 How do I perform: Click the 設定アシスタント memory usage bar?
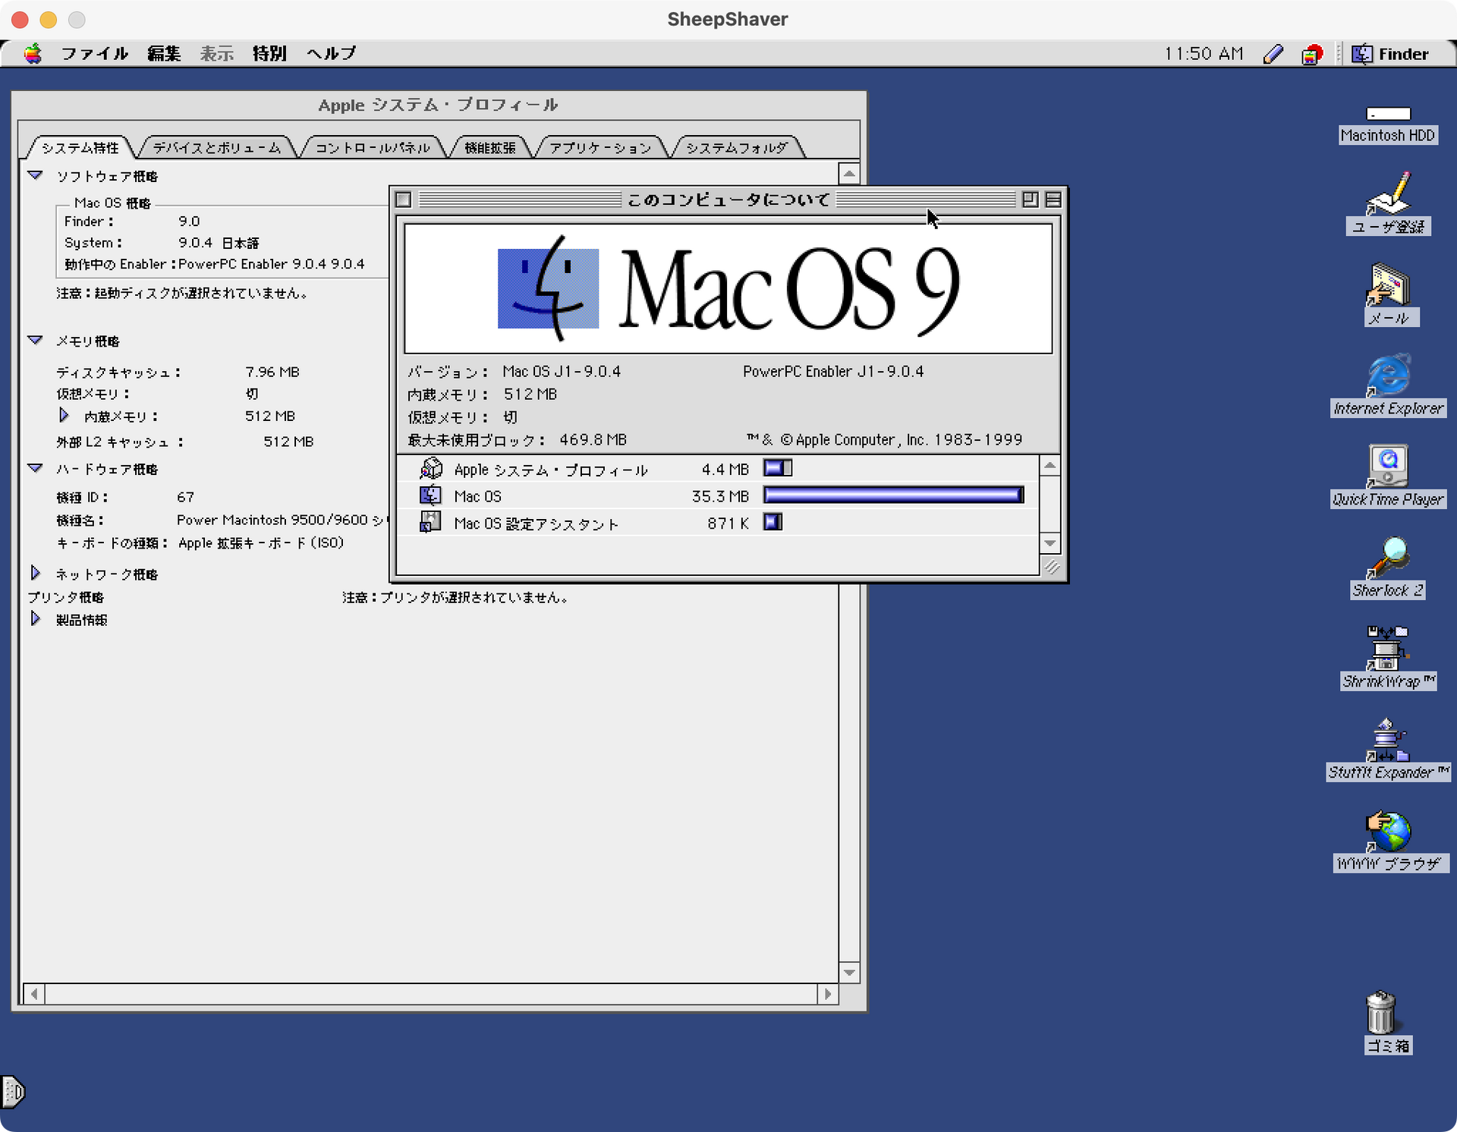click(x=773, y=522)
